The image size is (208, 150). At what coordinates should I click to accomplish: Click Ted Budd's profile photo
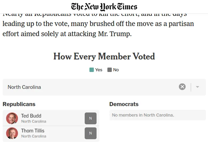coord(12,118)
